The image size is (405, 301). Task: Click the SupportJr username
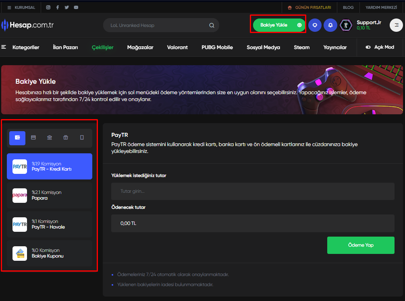coord(369,23)
